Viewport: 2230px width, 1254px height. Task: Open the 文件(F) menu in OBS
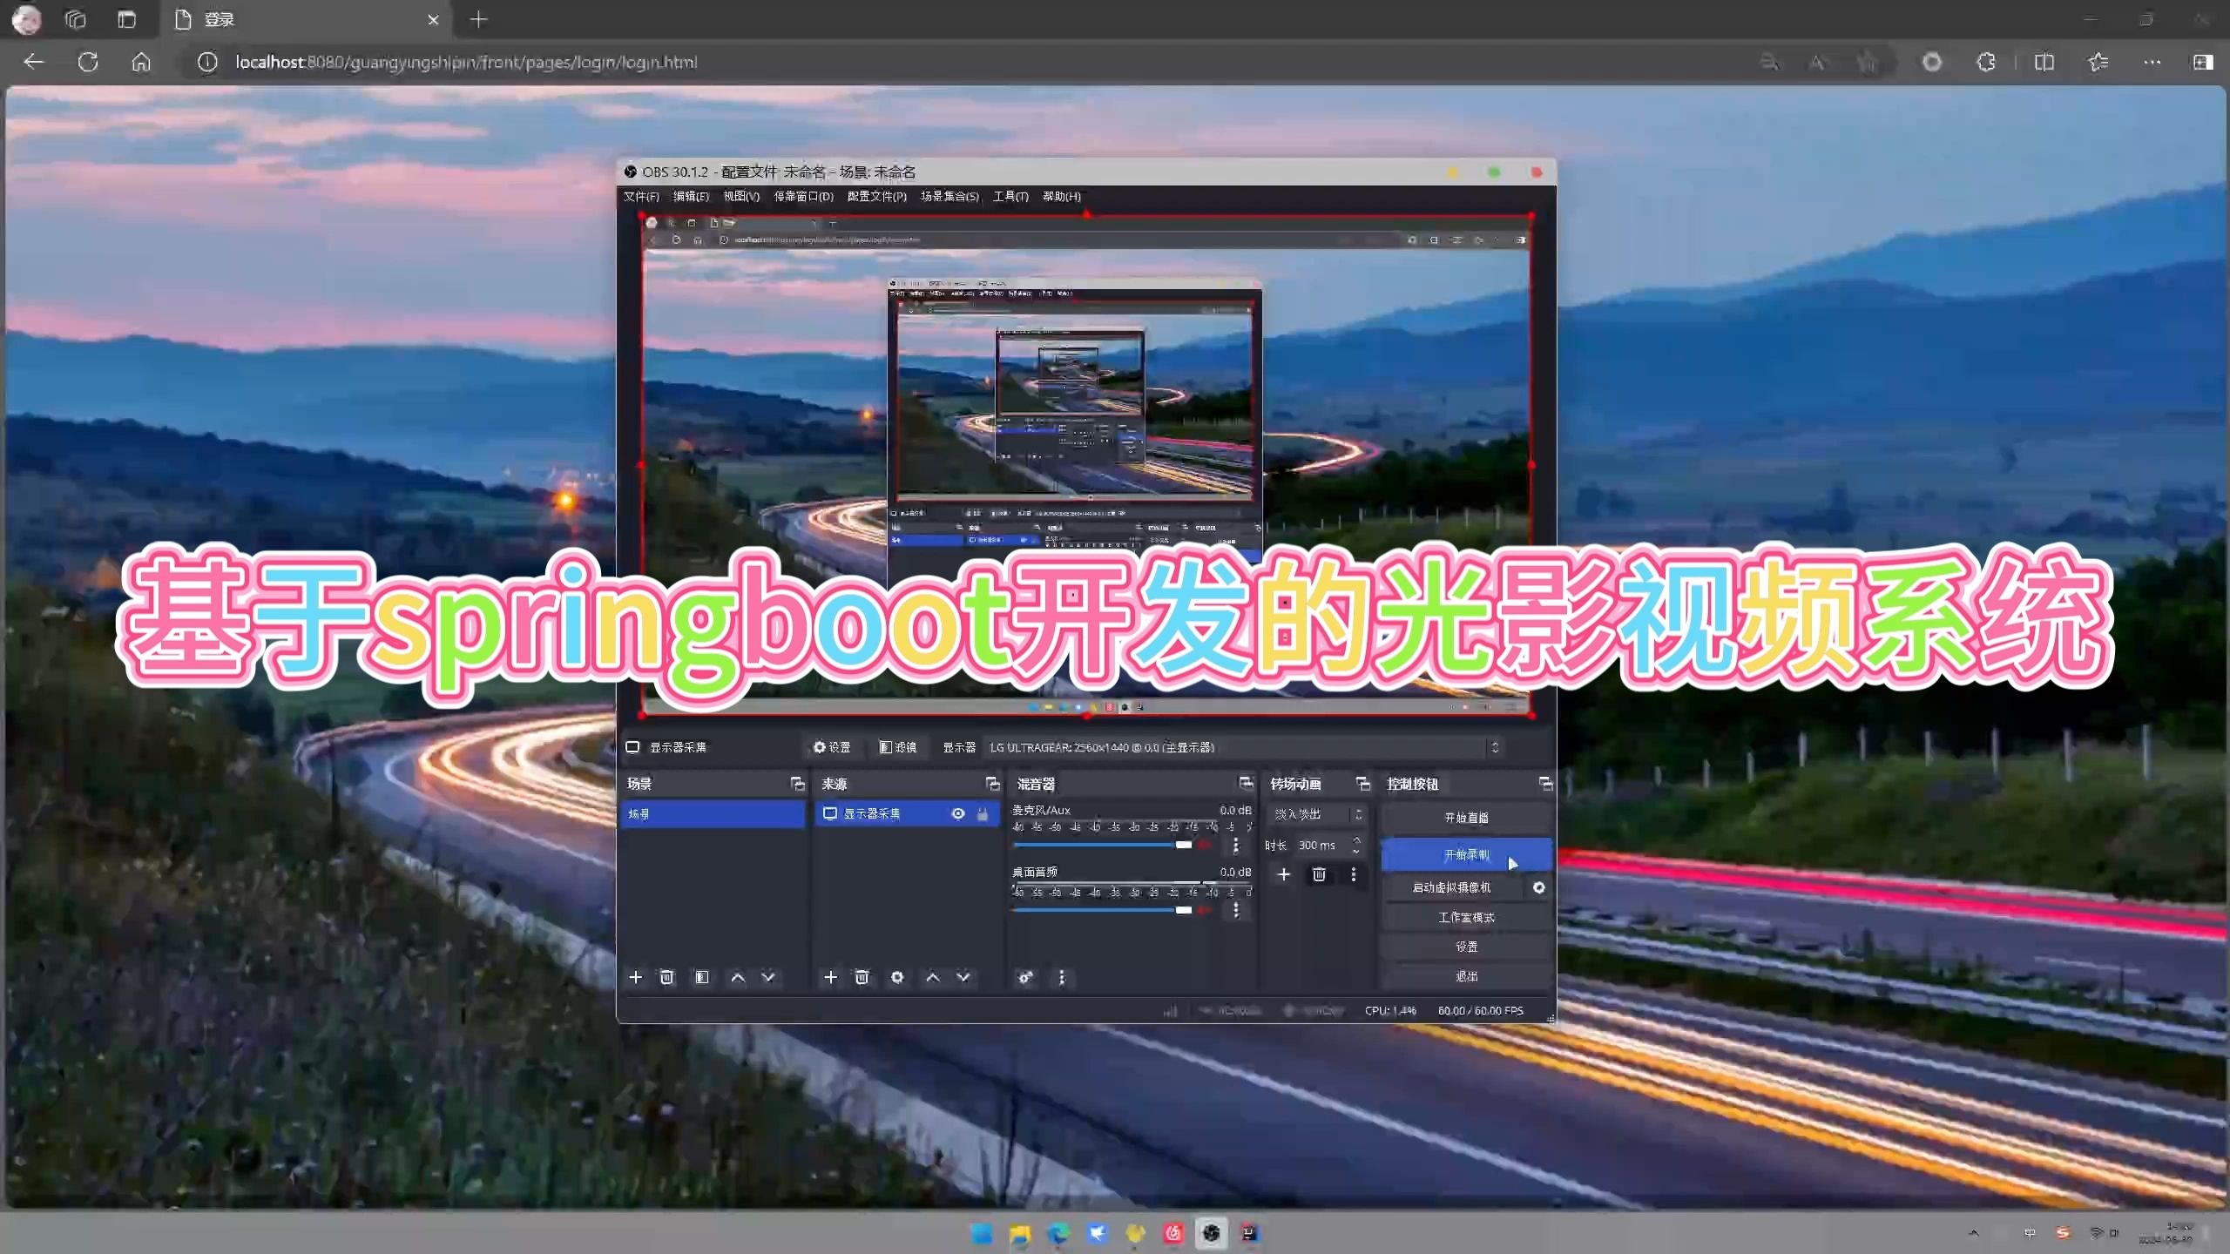pos(641,196)
